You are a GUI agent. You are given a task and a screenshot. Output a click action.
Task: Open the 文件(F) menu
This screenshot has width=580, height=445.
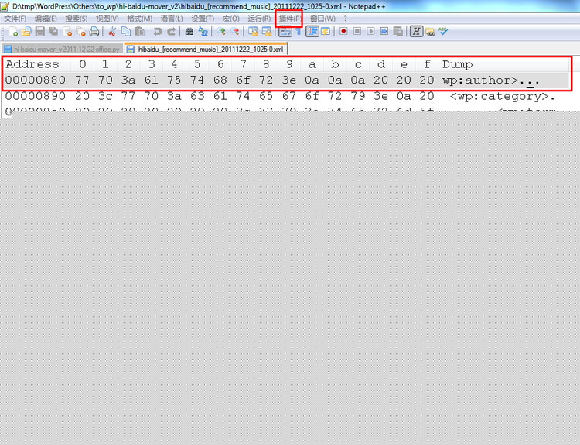point(15,19)
